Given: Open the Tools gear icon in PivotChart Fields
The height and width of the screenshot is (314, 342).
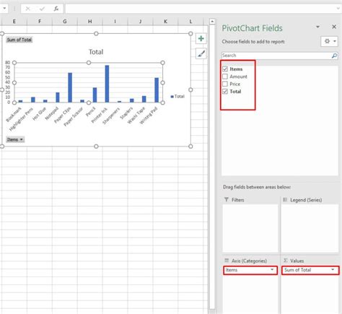Looking at the screenshot, I should tap(327, 41).
